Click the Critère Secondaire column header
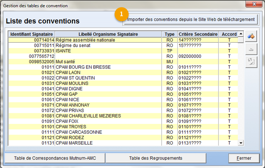The image size is (265, 168). pos(198,34)
